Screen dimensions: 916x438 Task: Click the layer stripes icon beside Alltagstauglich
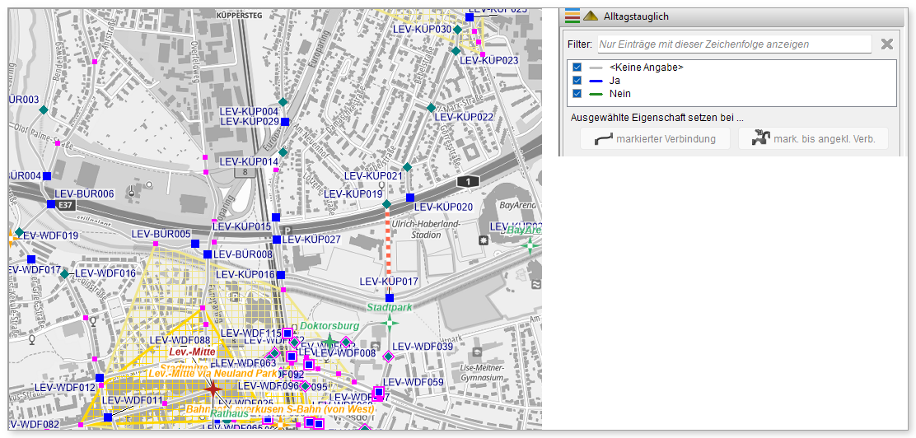572,16
